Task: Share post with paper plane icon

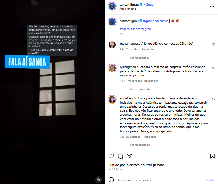Action: tap(129, 156)
